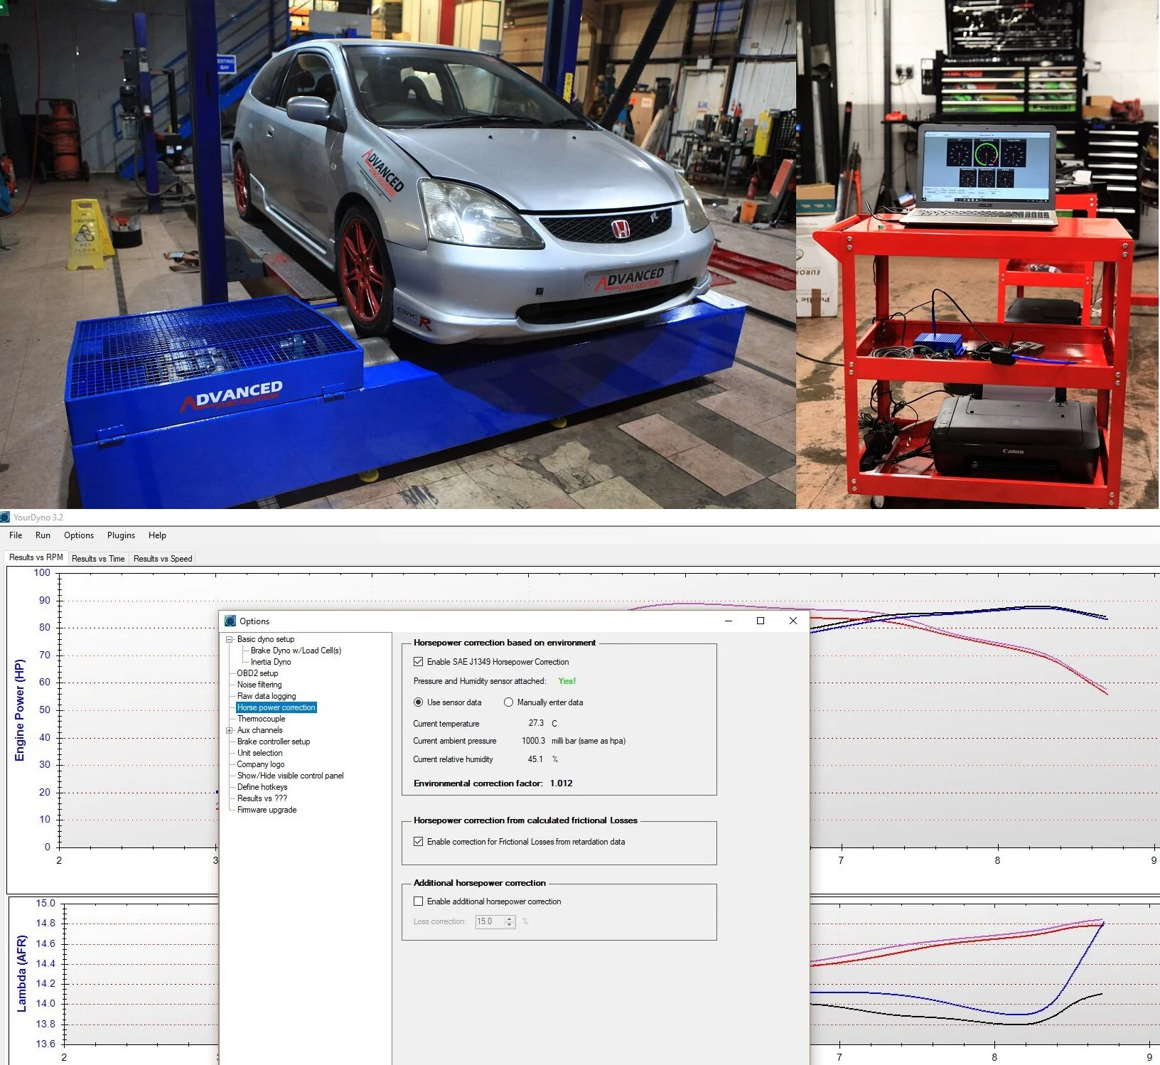Screen dimensions: 1160x1065
Task: Open Define hotkeys page
Action: tap(262, 787)
